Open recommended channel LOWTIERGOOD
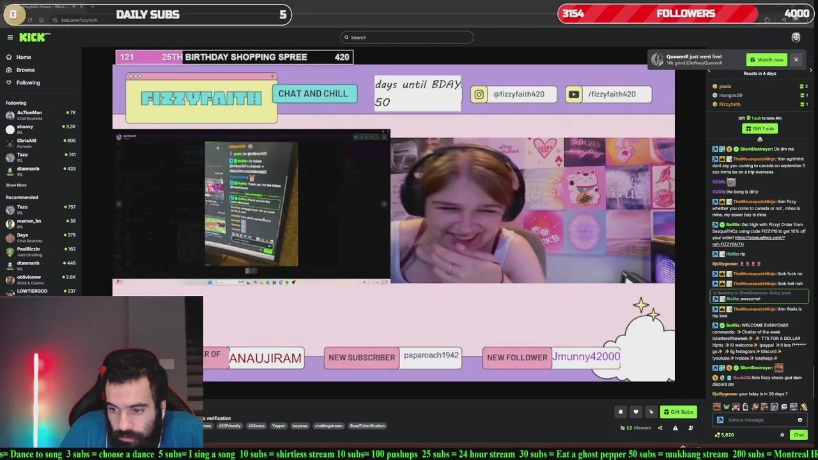 (x=41, y=292)
